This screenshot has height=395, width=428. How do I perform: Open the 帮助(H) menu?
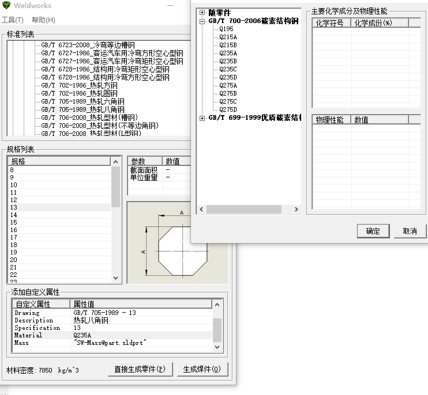click(43, 20)
